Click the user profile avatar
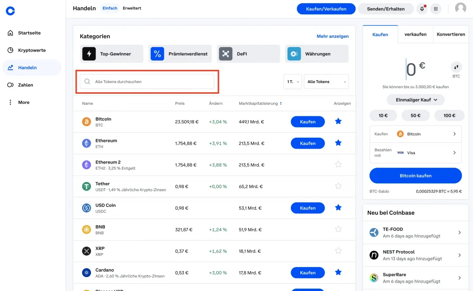The image size is (473, 291). pos(460,8)
